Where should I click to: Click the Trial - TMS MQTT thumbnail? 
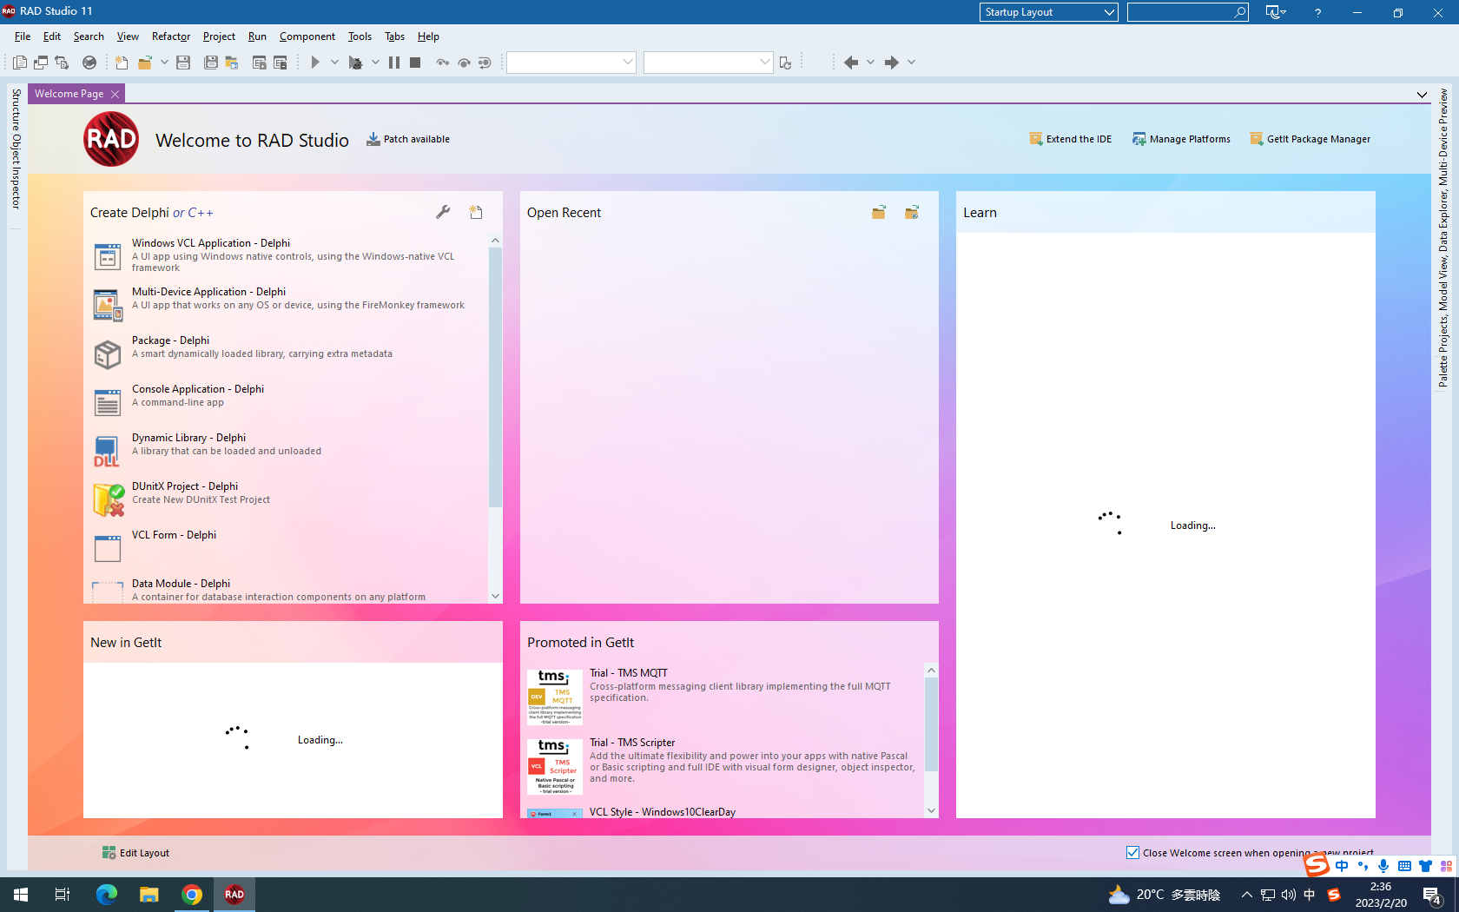click(x=555, y=697)
